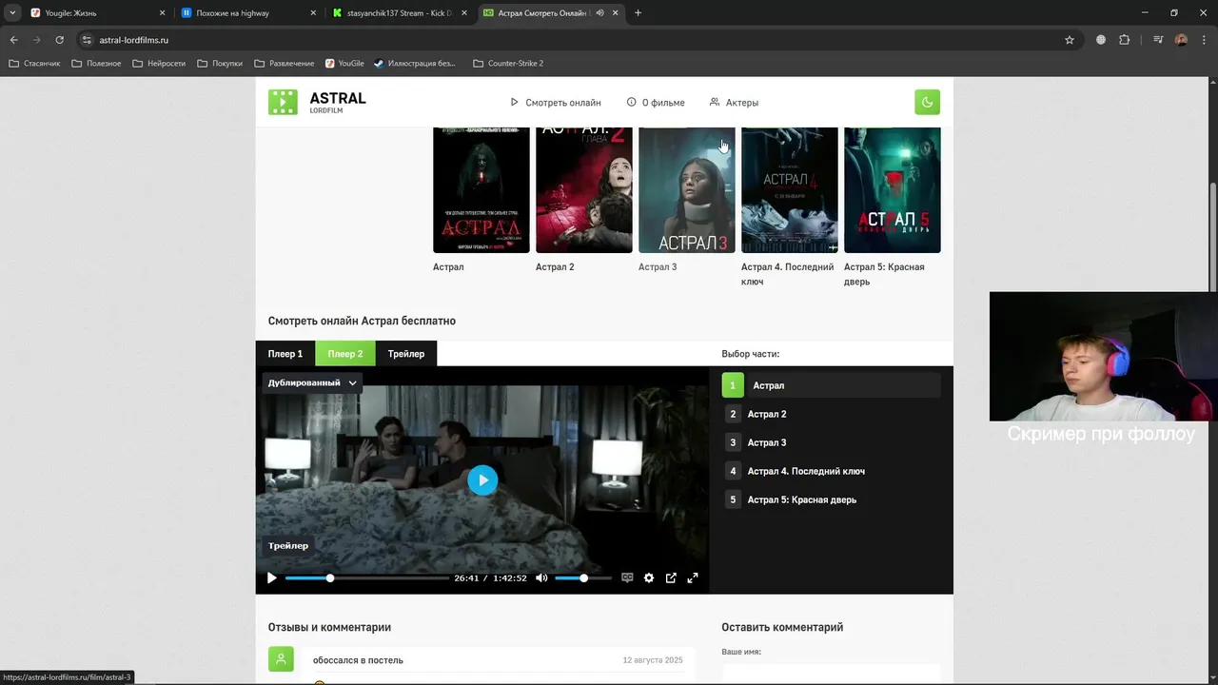
Task: Open the Chrome profile avatar
Action: (1181, 40)
